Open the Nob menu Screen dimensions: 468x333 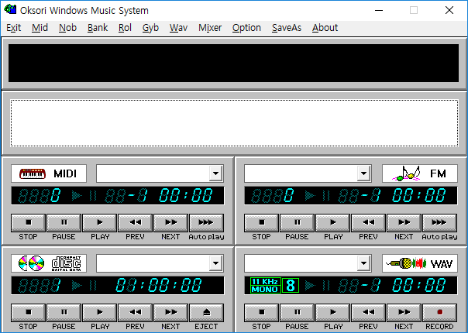click(67, 28)
